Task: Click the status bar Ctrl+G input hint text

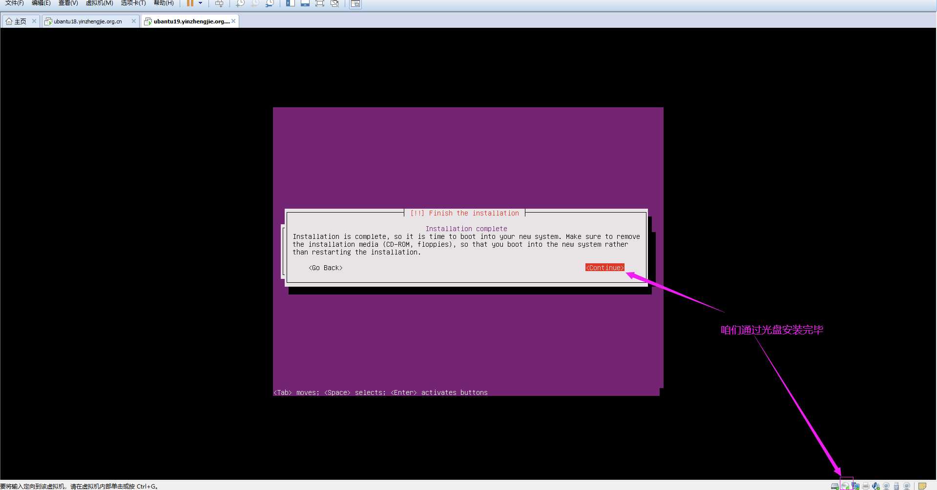Action: 79,486
